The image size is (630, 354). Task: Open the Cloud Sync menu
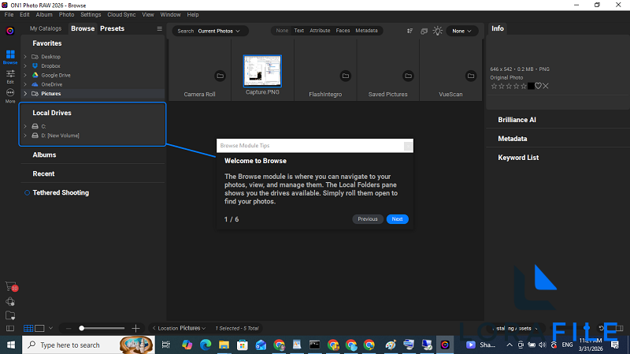(x=121, y=14)
